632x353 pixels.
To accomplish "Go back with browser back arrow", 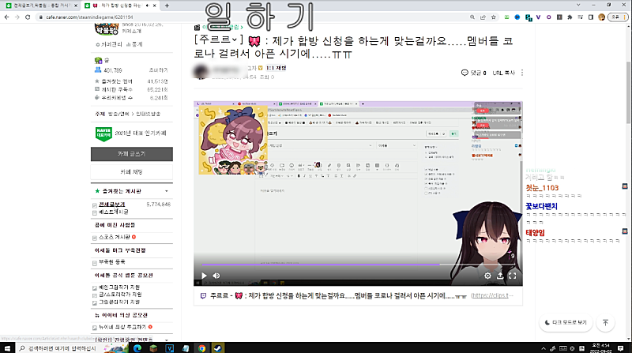I will pos(6,17).
